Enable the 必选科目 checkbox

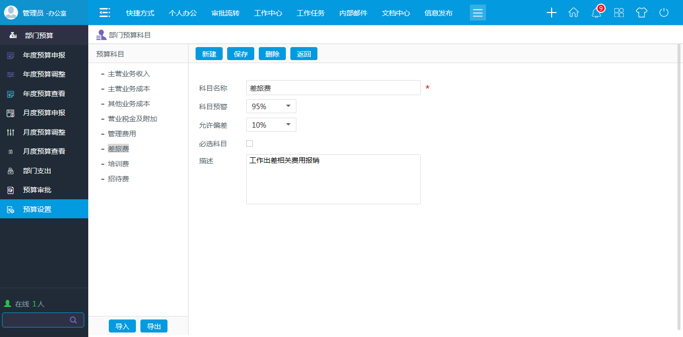pyautogui.click(x=249, y=143)
